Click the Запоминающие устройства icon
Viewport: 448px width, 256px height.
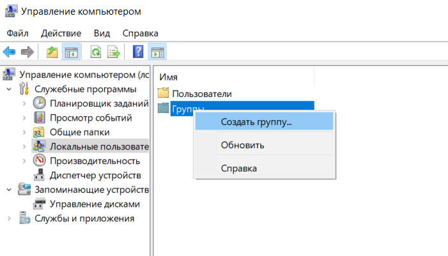click(24, 189)
